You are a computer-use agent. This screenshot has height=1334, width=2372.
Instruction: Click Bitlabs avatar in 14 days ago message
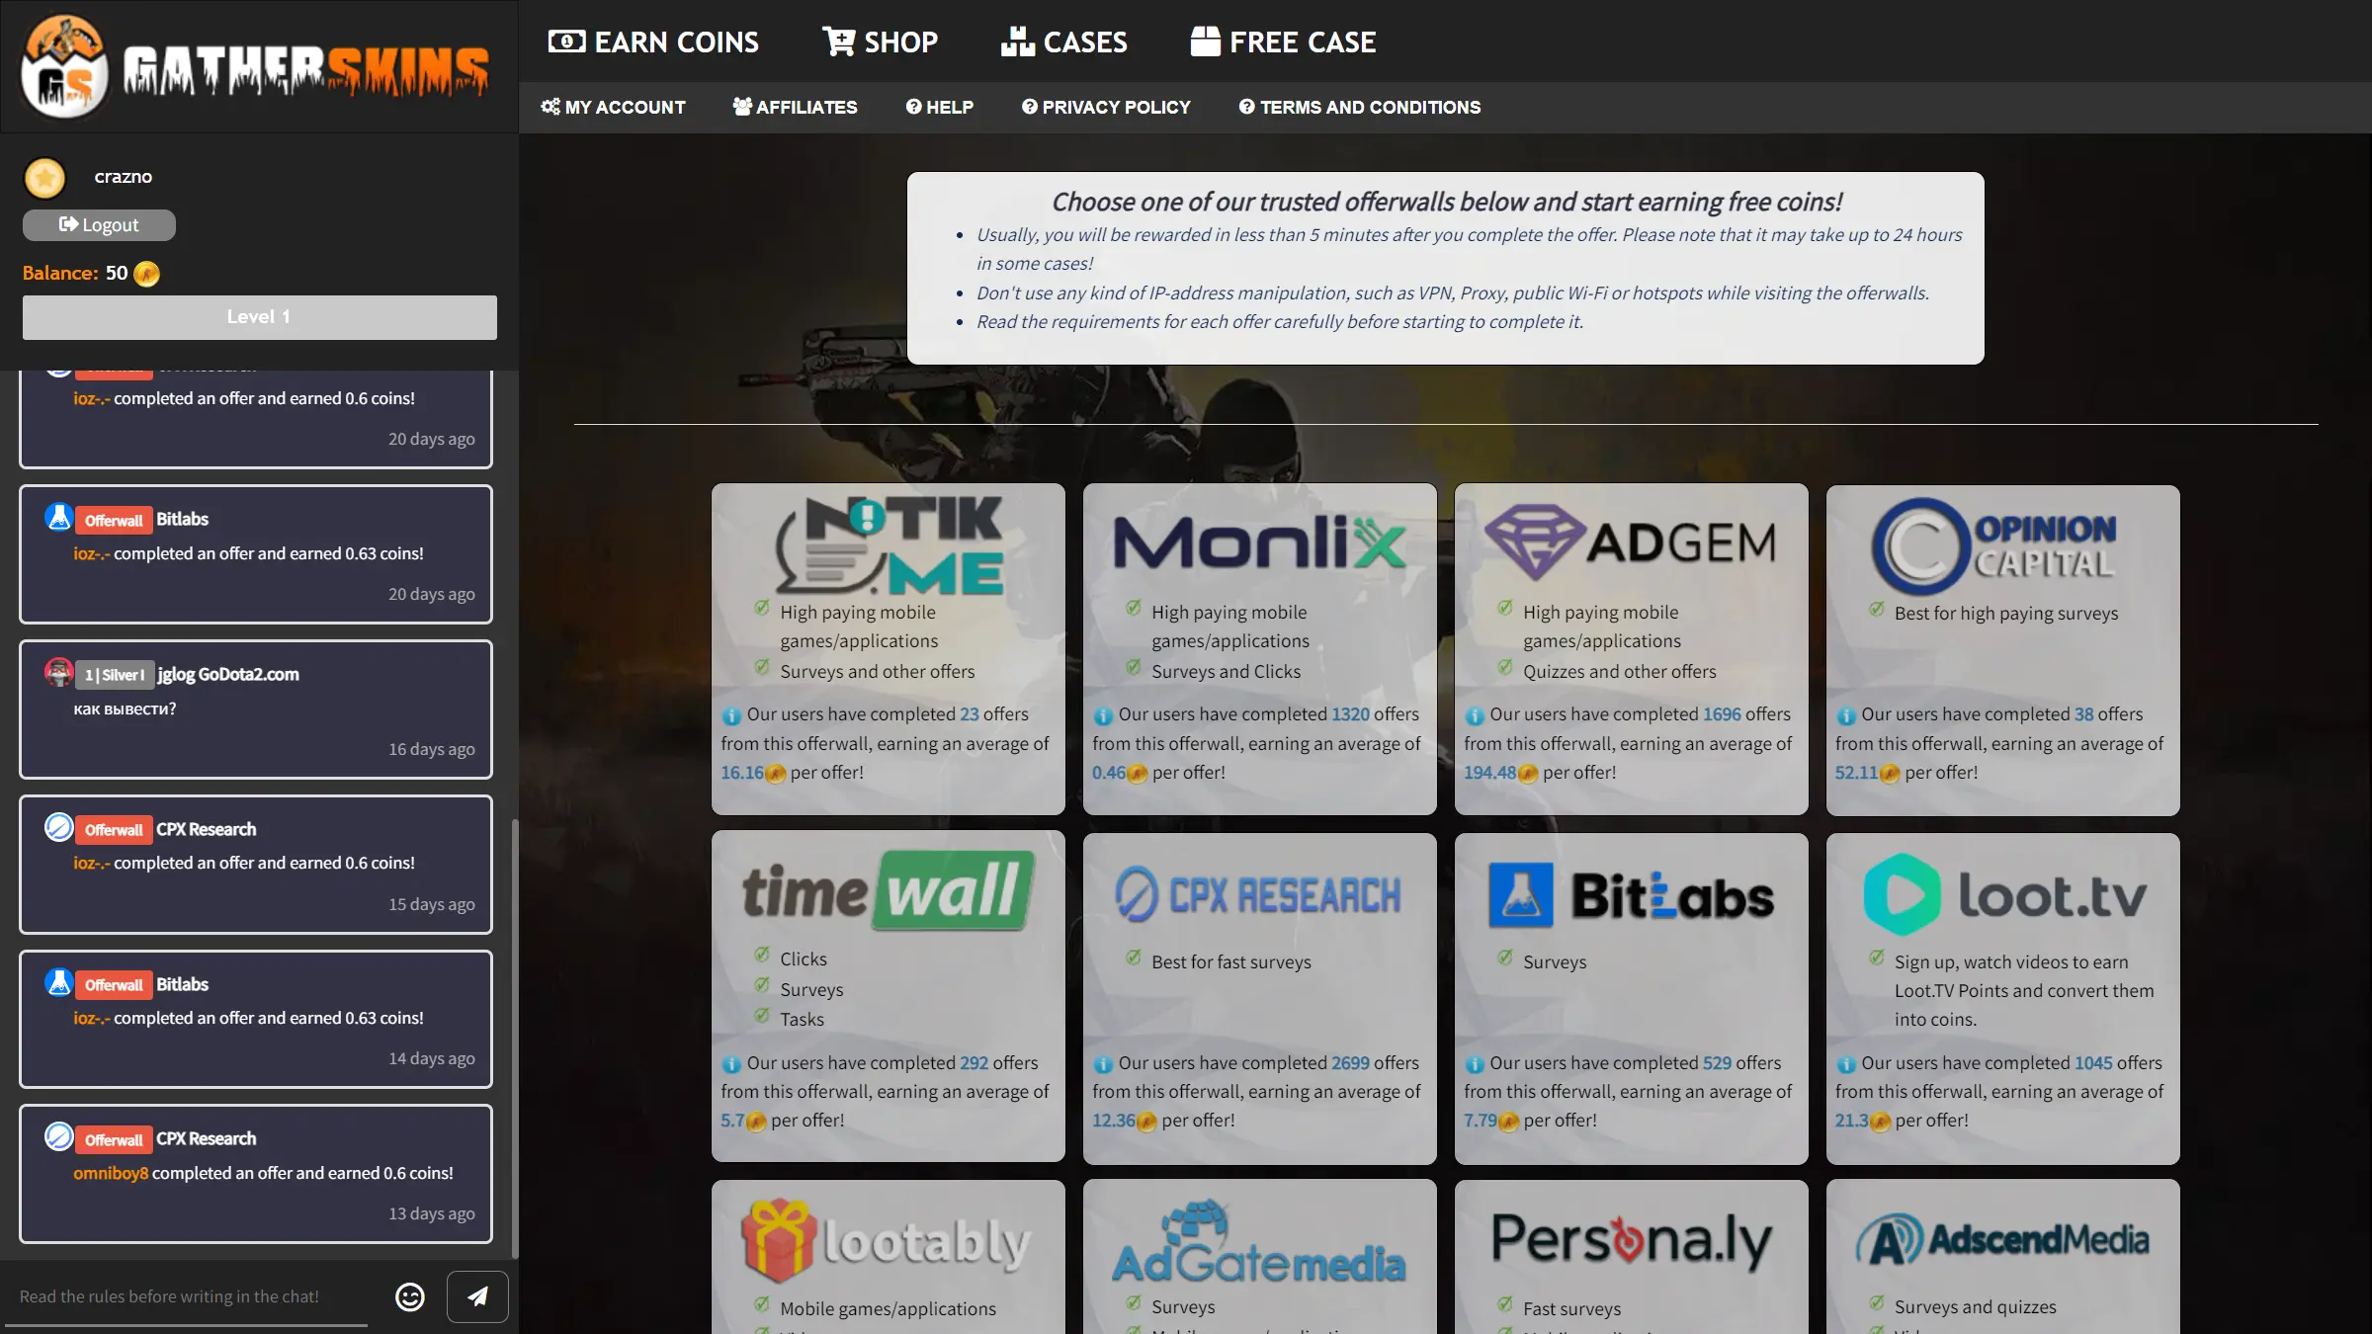click(x=59, y=982)
